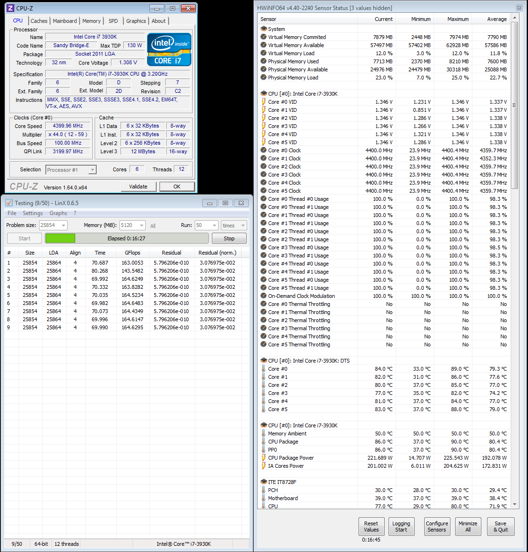Click the Reset Values button in HWiNFO
Viewport: 528px width, 552px height.
(371, 526)
